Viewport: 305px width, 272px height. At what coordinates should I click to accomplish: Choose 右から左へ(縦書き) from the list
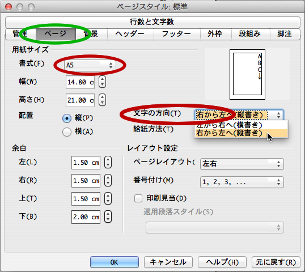[241, 133]
